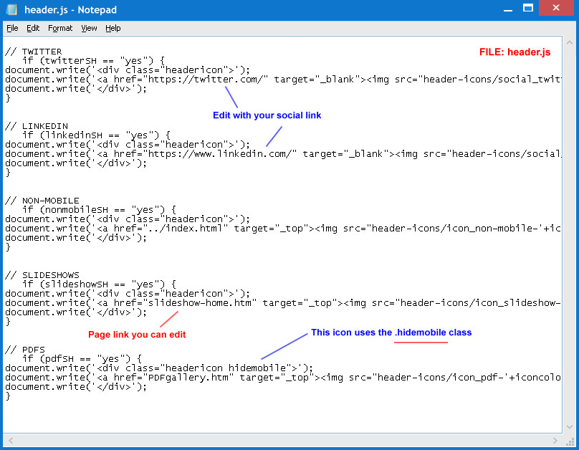
Task: Open the Edit menu
Action: (33, 28)
